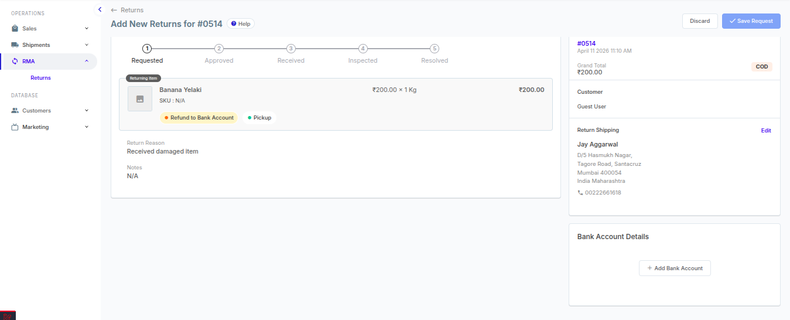The image size is (790, 320).
Task: Click the Add New Returns for #0514 title
Action: tap(166, 24)
